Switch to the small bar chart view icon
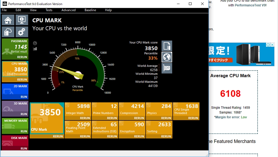 [x=35, y=49]
